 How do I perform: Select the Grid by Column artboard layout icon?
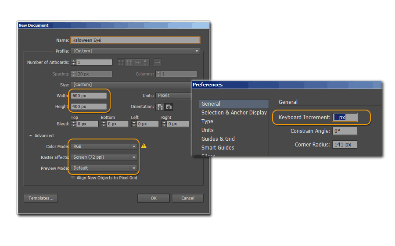coord(129,62)
